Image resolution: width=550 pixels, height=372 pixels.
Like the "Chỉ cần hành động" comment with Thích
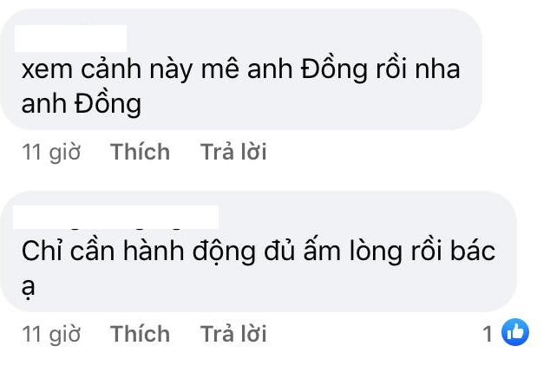(140, 334)
